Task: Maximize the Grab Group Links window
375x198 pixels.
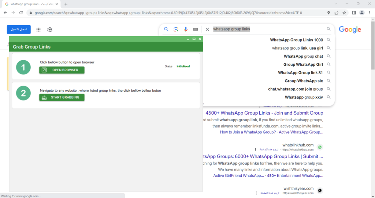Action: click(x=194, y=39)
